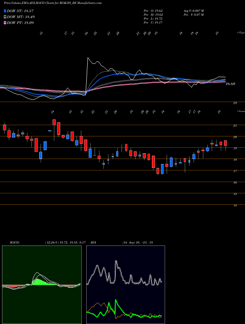This screenshot has width=245, height=324.
Task: Click the pink DOW PT legend swatch
Action: click(x=5, y=23)
